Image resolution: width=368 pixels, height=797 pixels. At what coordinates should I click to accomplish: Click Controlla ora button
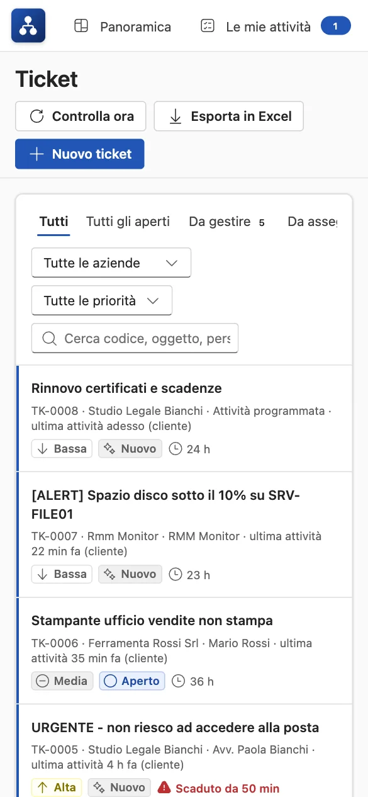81,116
